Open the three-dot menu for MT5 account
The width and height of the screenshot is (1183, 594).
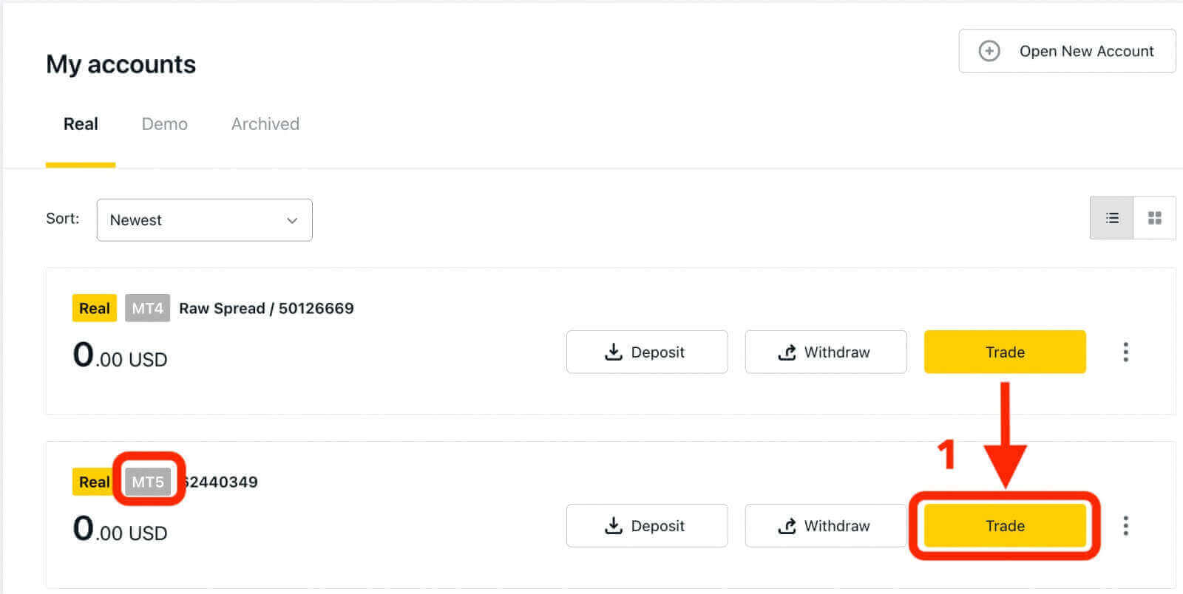pyautogui.click(x=1125, y=525)
